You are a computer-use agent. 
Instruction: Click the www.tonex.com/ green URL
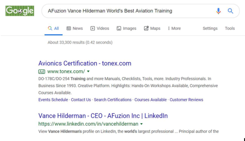(x=66, y=71)
